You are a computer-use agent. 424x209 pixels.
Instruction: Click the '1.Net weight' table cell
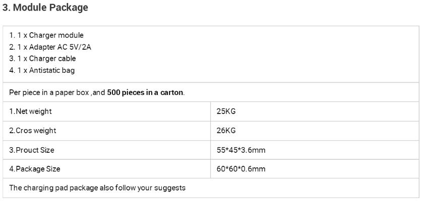pyautogui.click(x=106, y=112)
